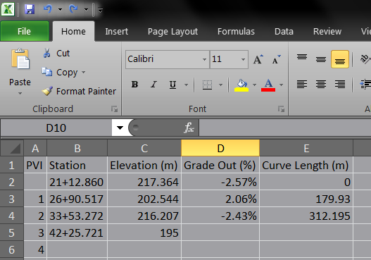Copy the selection

coord(60,72)
